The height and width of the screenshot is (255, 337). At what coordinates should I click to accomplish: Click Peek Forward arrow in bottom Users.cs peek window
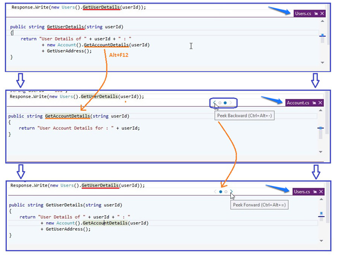click(x=231, y=192)
